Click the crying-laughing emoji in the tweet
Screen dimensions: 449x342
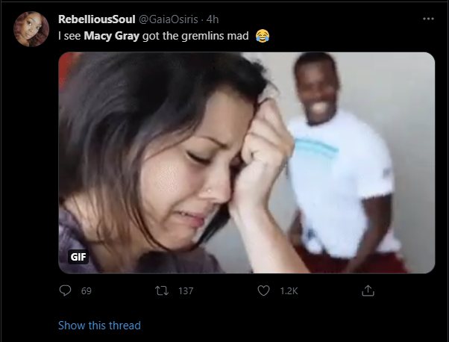tap(263, 36)
